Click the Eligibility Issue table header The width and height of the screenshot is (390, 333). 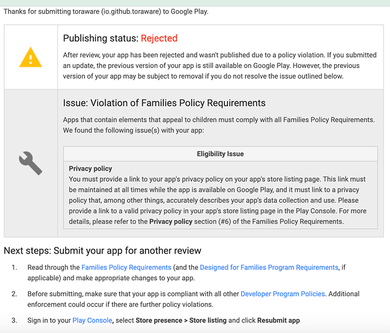[x=221, y=153]
